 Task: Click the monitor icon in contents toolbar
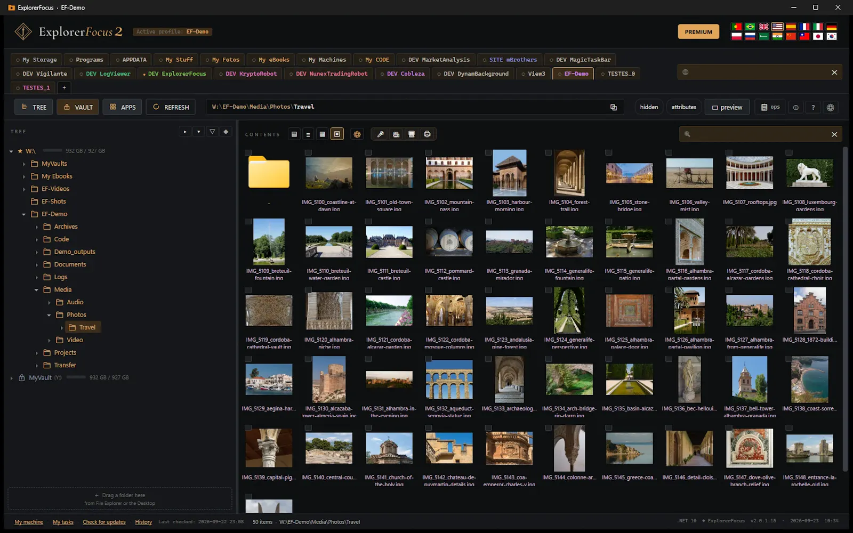pyautogui.click(x=412, y=134)
